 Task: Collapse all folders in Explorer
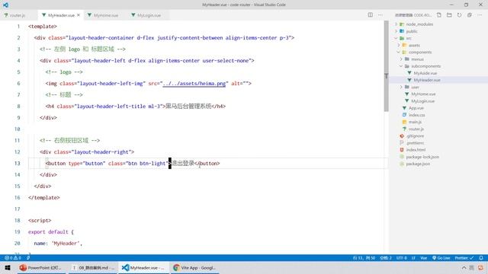pos(470,15)
